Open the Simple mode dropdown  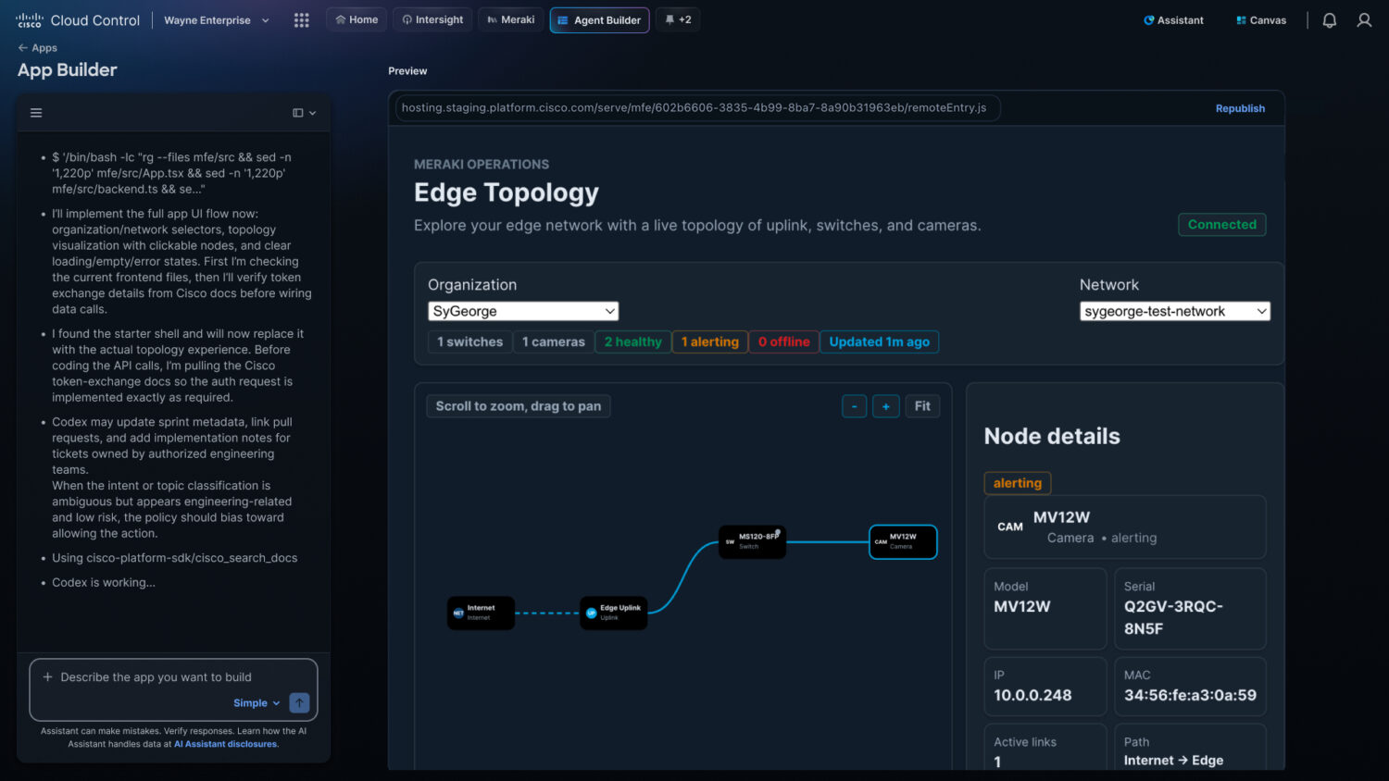(x=257, y=703)
